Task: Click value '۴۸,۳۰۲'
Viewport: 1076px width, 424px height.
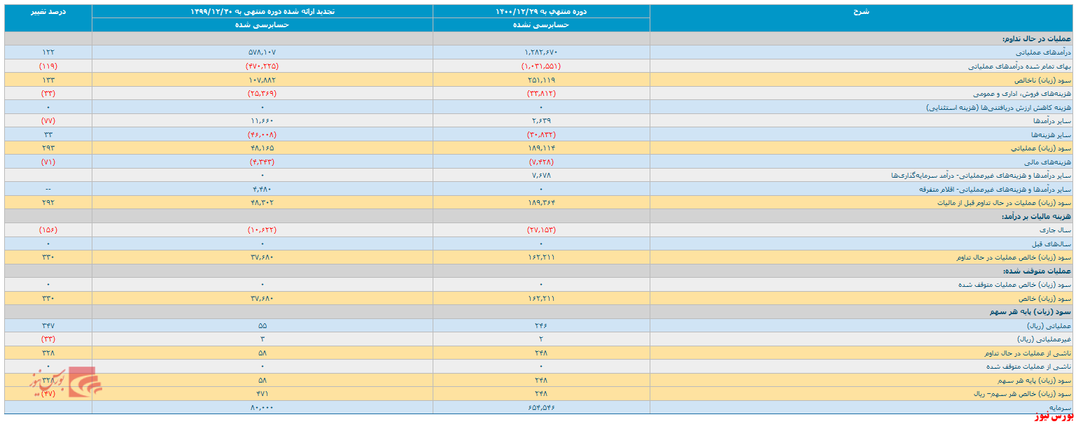Action: [263, 202]
